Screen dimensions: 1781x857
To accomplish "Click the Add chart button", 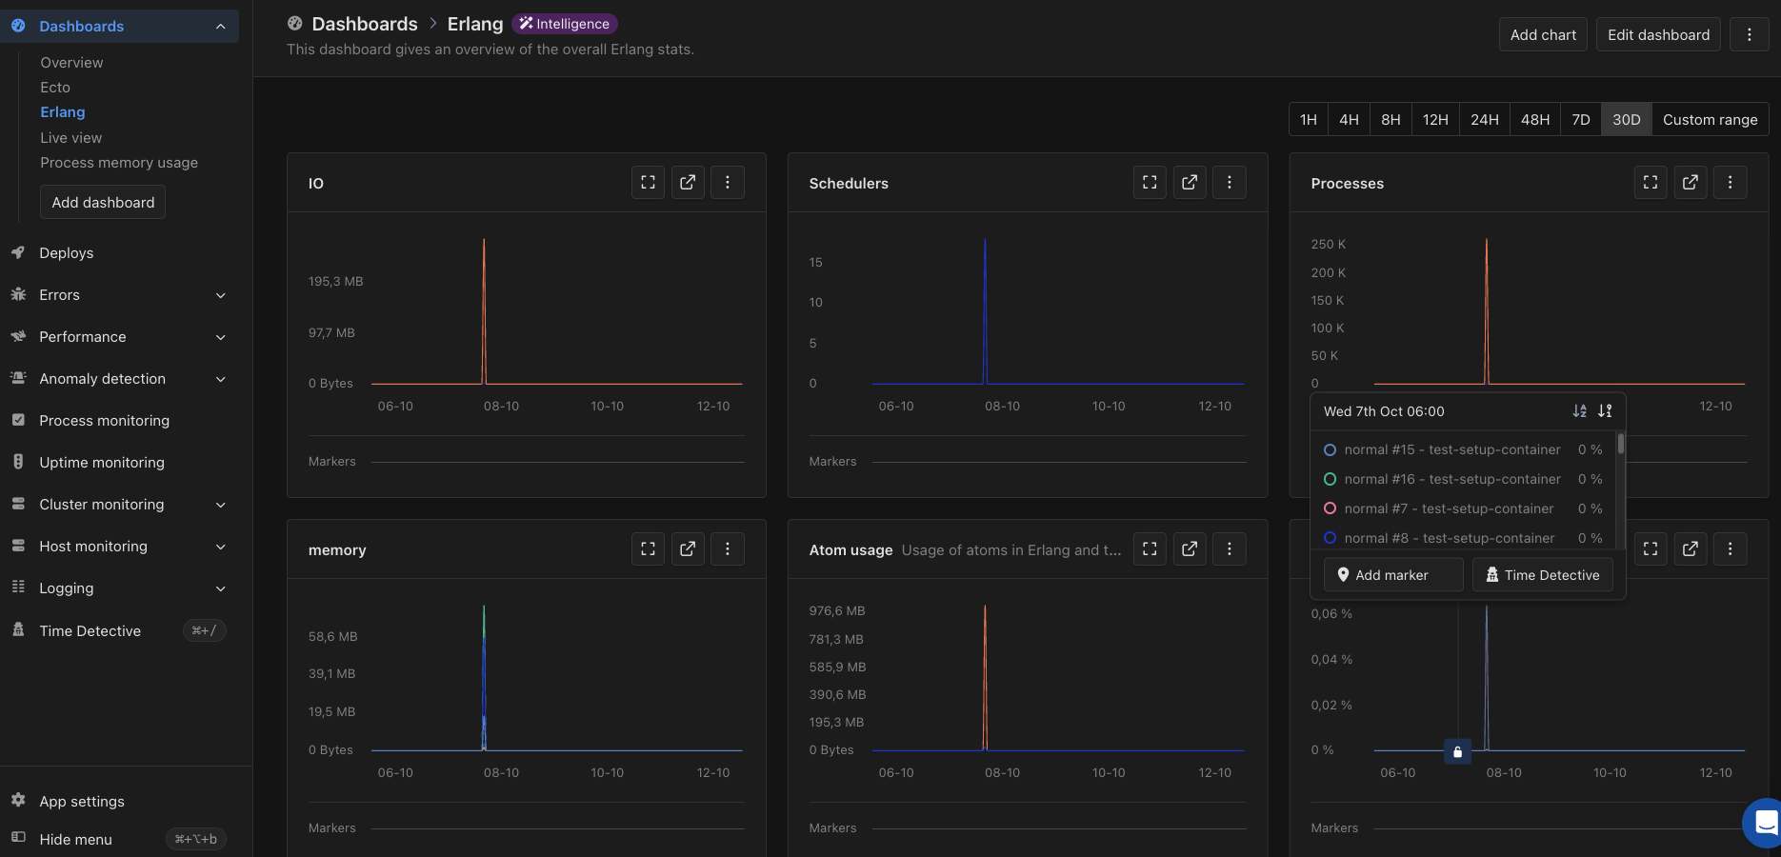I will tap(1543, 34).
